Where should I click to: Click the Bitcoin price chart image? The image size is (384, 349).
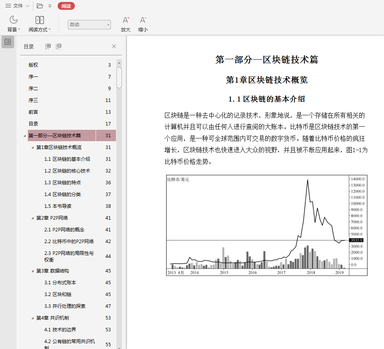[266, 225]
